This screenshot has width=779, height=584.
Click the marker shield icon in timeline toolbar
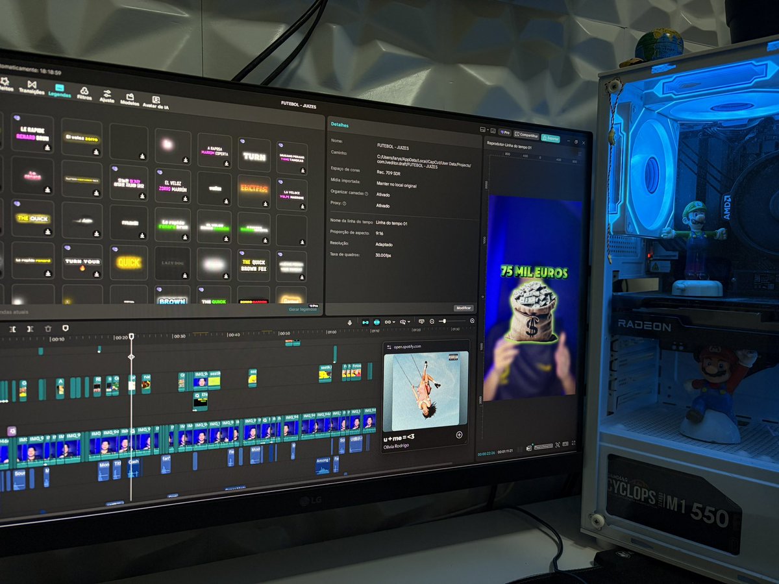click(65, 328)
